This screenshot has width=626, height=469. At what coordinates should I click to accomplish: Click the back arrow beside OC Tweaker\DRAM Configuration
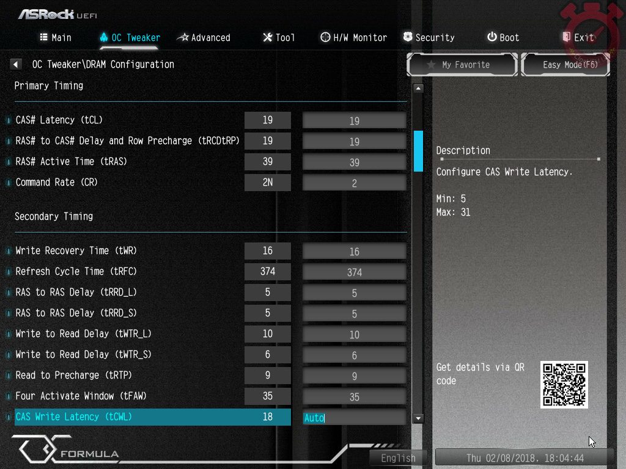coord(16,64)
